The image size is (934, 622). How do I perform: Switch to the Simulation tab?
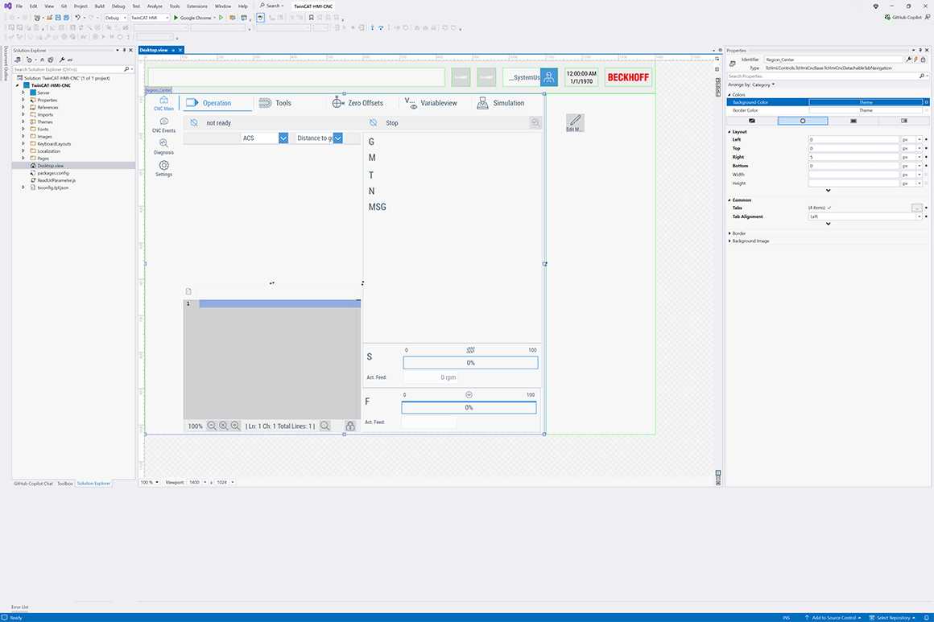500,103
